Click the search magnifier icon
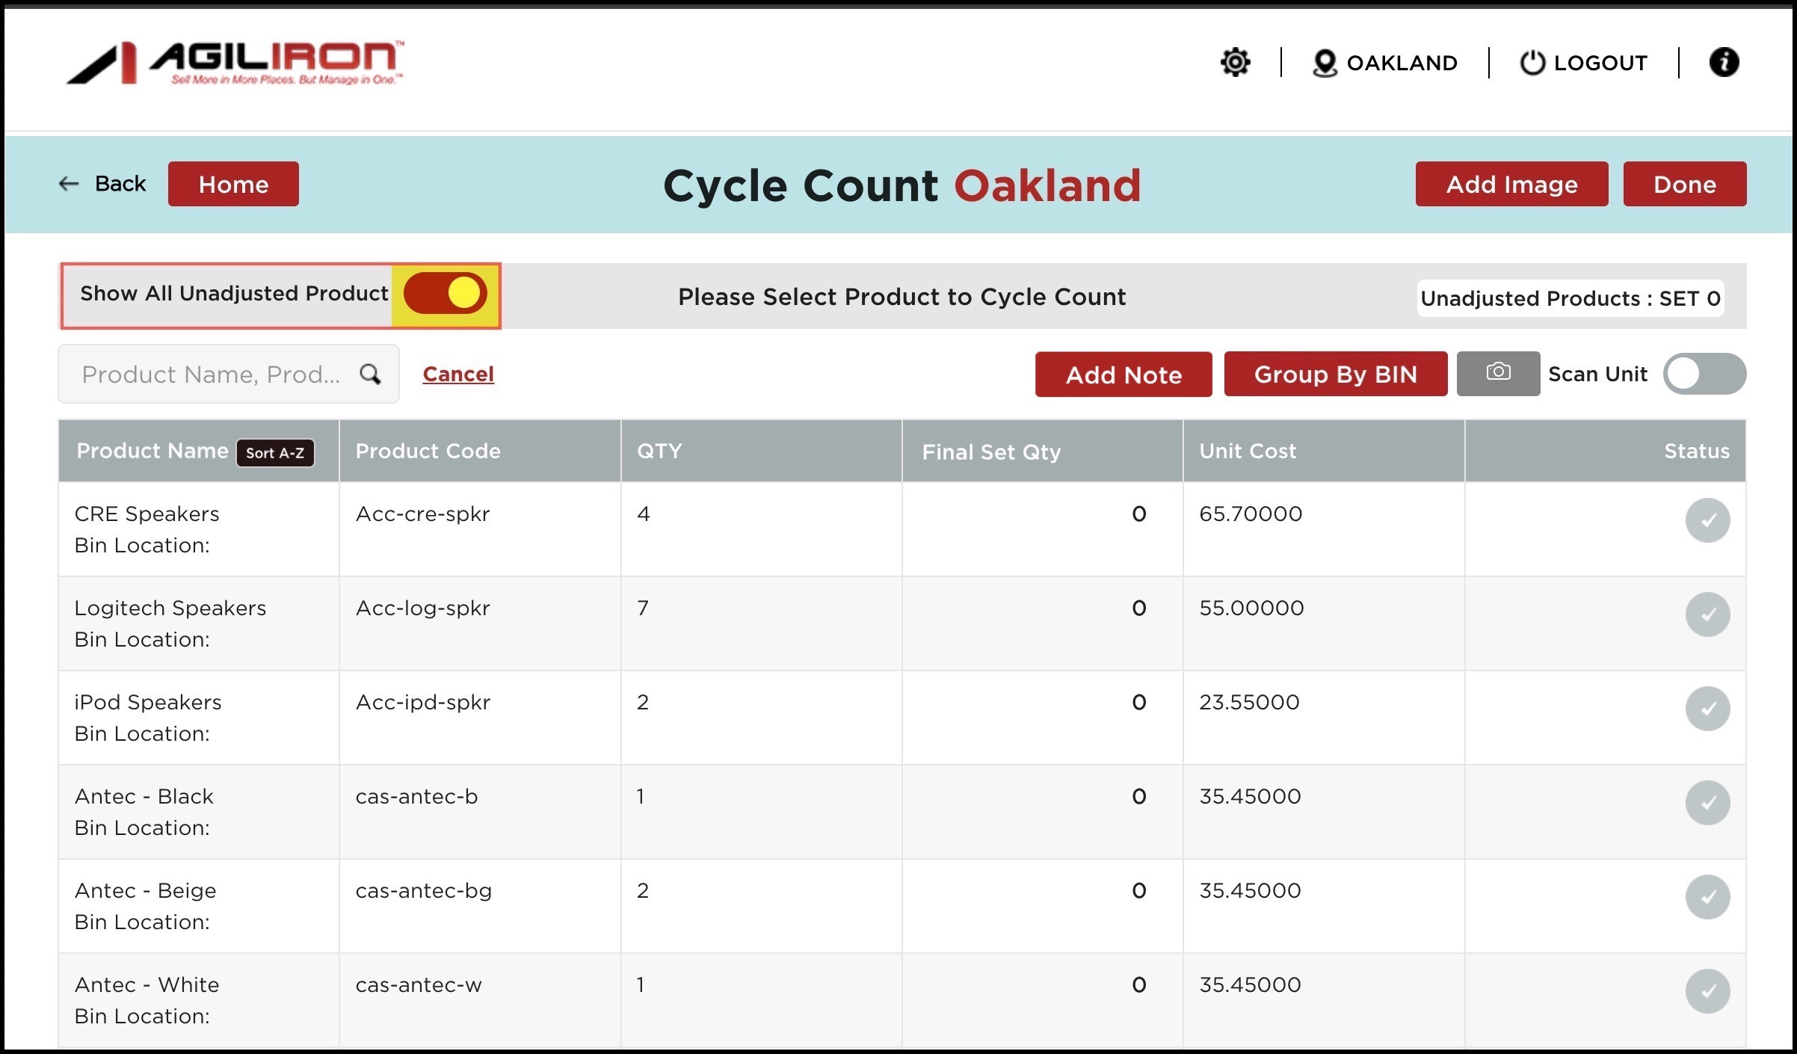Image resolution: width=1797 pixels, height=1054 pixels. pyautogui.click(x=370, y=374)
